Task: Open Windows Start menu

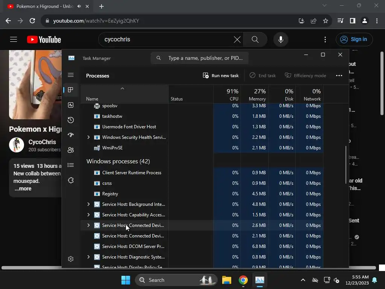Action: point(126,280)
